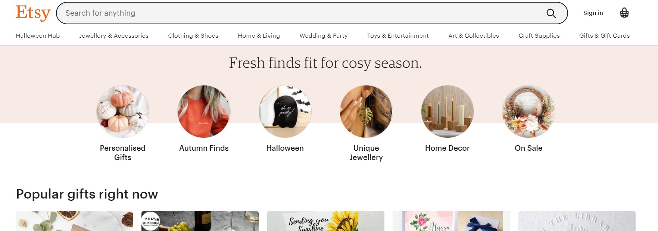Open Toys & Entertainment category
The height and width of the screenshot is (231, 658).
(398, 36)
